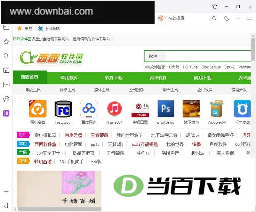Select 编程开发 subcategory
256x212 pixels.
click(239, 90)
